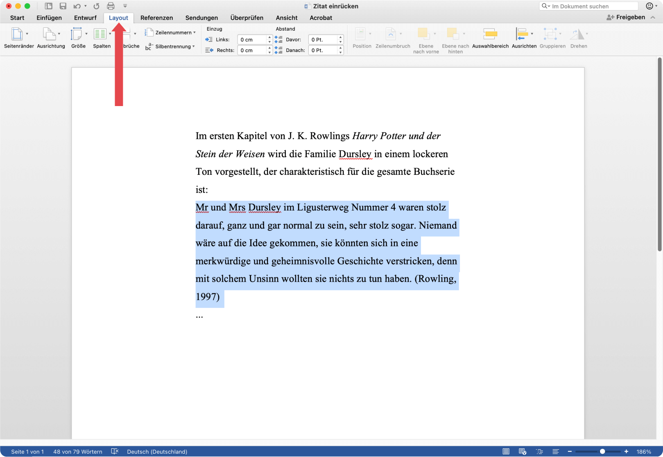The width and height of the screenshot is (663, 457).
Task: Click the undo arrow icon
Action: coord(77,6)
